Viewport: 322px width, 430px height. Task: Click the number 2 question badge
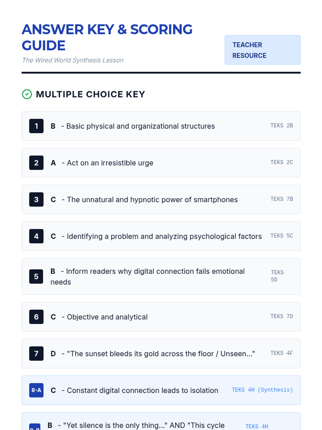click(x=36, y=163)
